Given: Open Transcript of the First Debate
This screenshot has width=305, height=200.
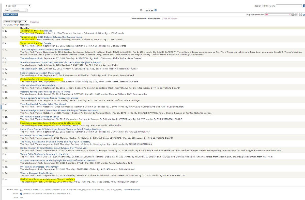Looking at the screenshot, I should pos(36,43).
